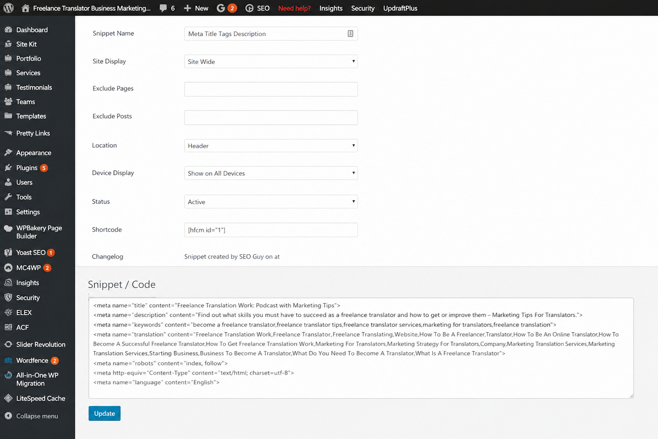Click the site name Freelance Translator Business Marketing
The width and height of the screenshot is (658, 439).
click(x=92, y=8)
